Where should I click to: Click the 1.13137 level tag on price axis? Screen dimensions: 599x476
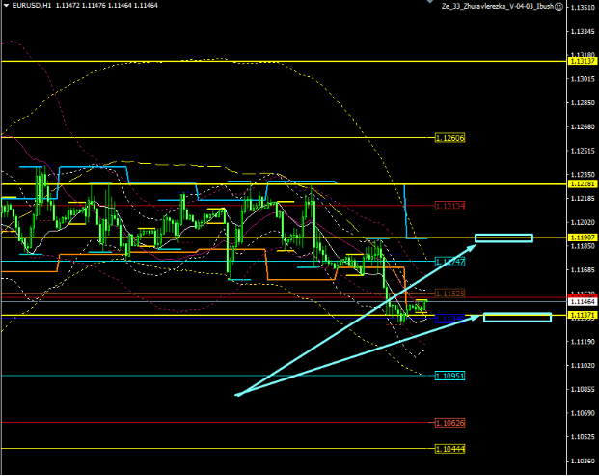coord(582,61)
